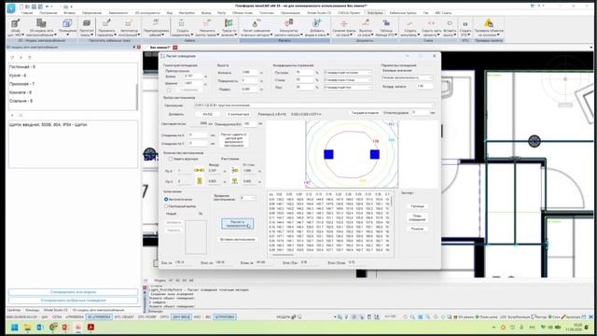Select the second color-scheme radio option
Image resolution: width=597 pixels, height=336 pixels.
[x=166, y=206]
